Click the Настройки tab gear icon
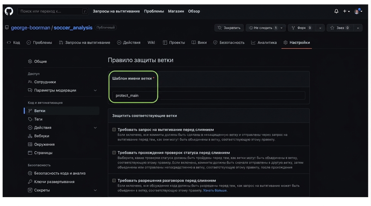This screenshot has width=371, height=206. (x=285, y=42)
